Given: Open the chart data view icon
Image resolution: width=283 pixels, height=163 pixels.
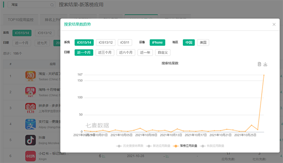Looking at the screenshot, I should [259, 64].
